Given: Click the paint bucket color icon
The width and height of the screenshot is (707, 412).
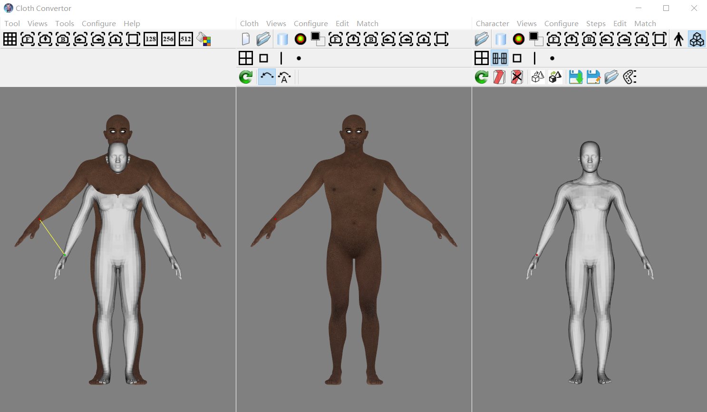Looking at the screenshot, I should [x=204, y=39].
